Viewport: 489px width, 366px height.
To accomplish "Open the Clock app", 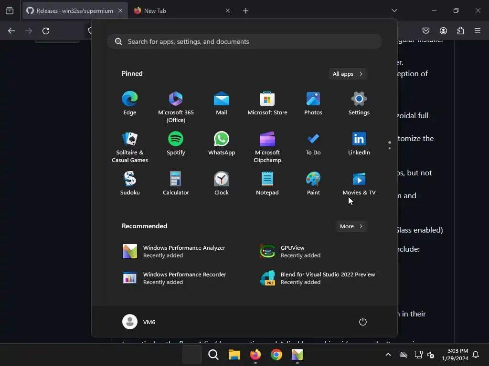I will (222, 183).
